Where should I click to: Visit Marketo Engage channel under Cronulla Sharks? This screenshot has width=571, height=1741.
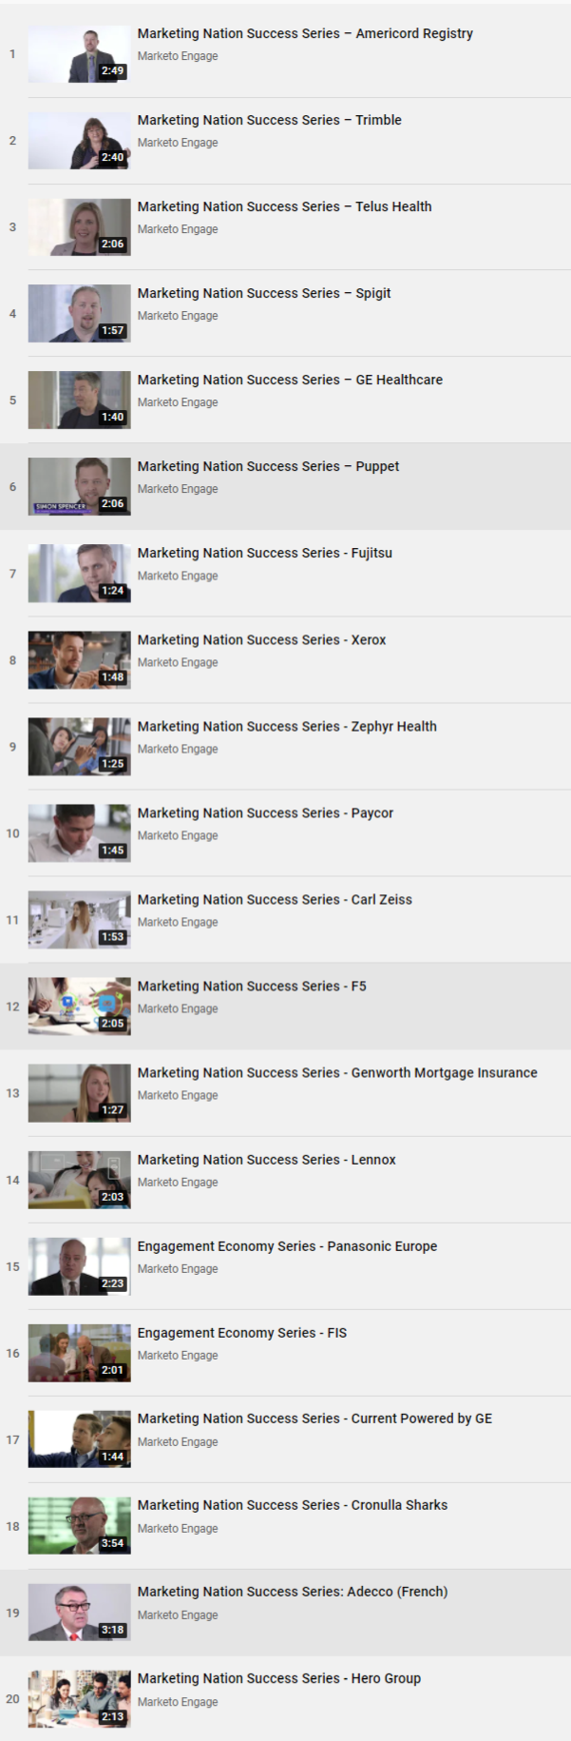(x=178, y=1529)
